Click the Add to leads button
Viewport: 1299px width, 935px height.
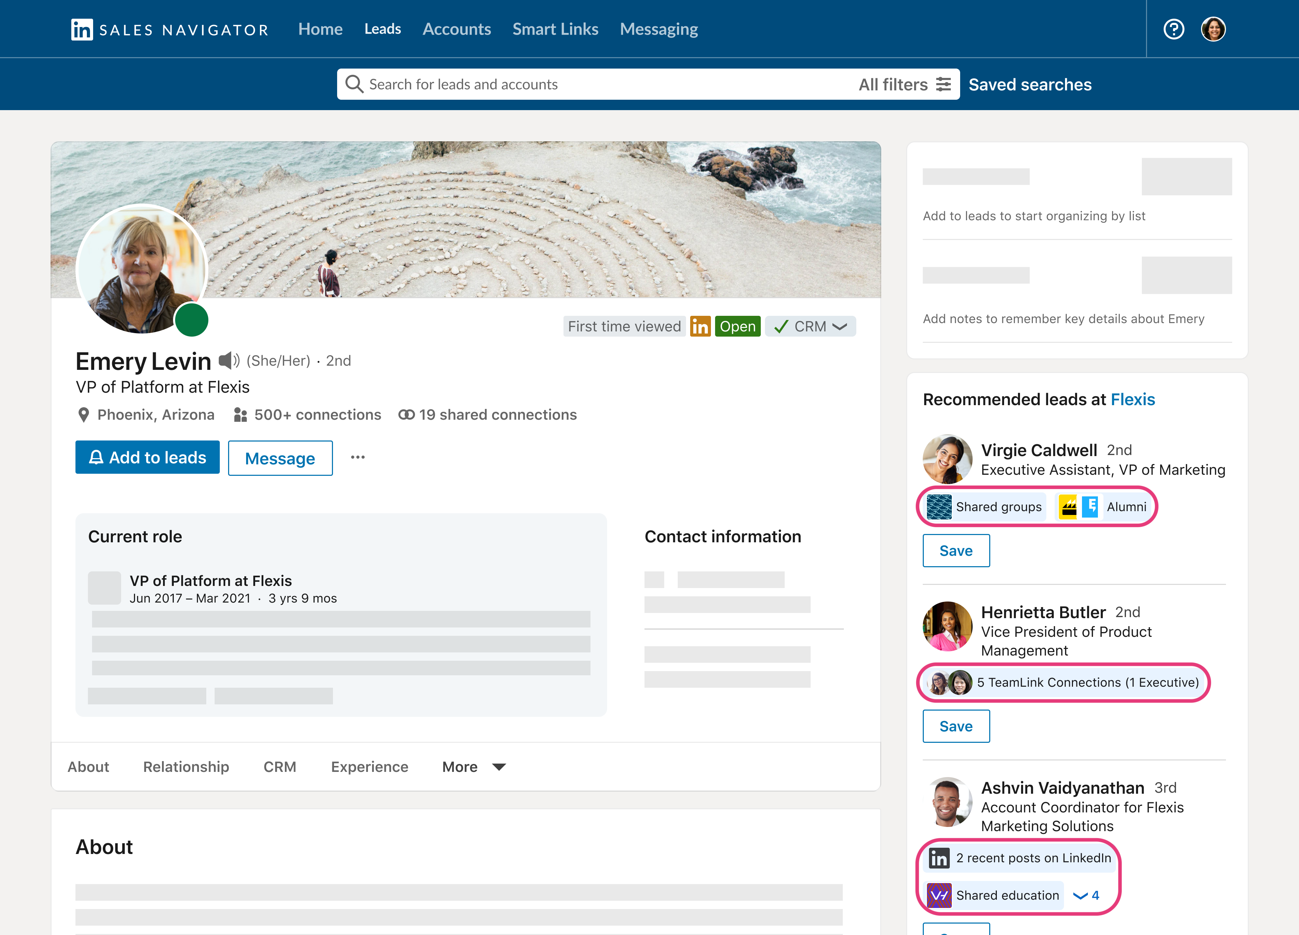pos(147,457)
